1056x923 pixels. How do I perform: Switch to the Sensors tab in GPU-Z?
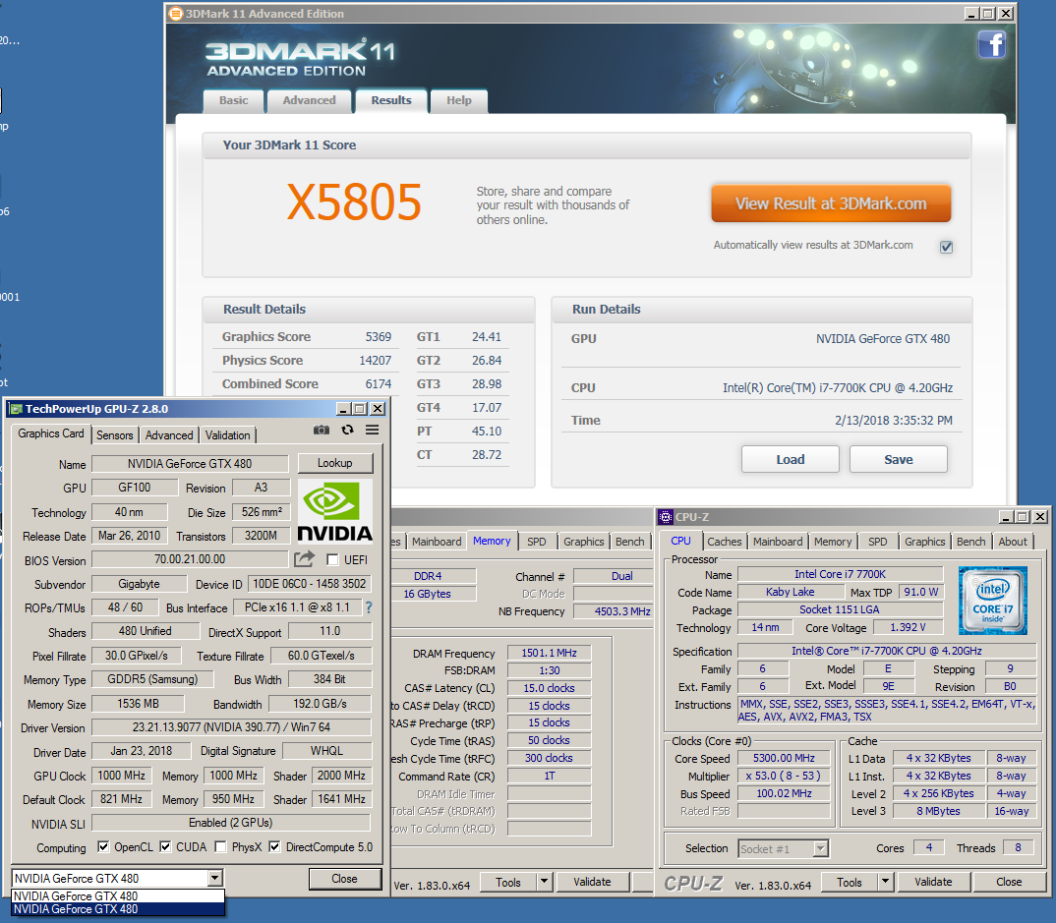[114, 434]
